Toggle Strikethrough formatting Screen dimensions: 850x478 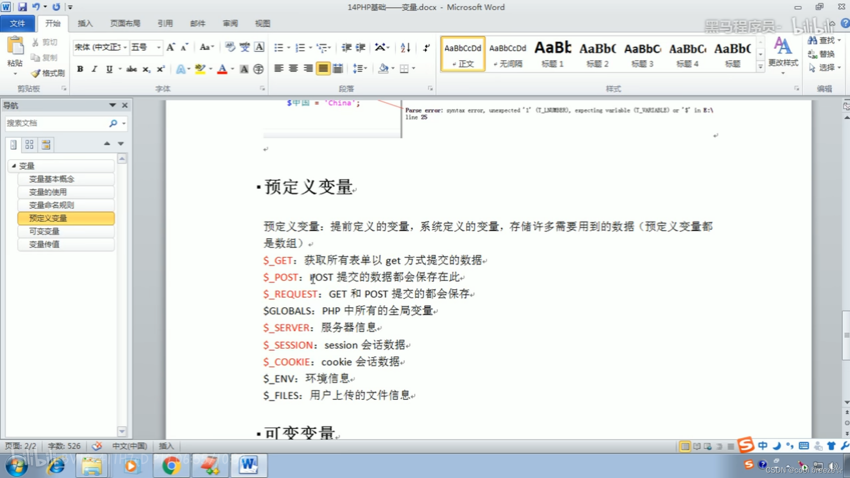tap(131, 69)
